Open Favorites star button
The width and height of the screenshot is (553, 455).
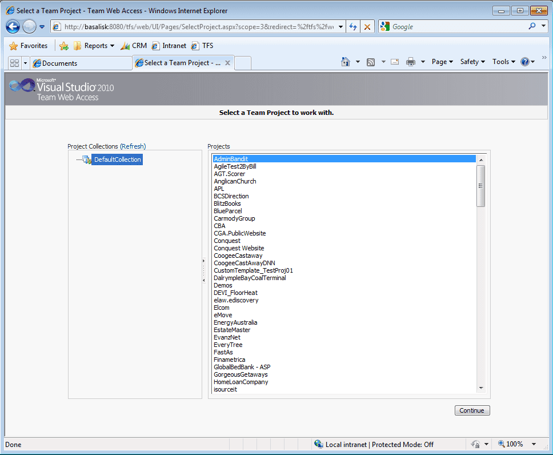pos(29,46)
